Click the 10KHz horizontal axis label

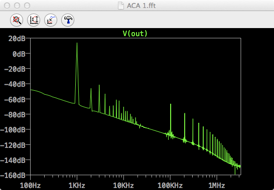123,185
